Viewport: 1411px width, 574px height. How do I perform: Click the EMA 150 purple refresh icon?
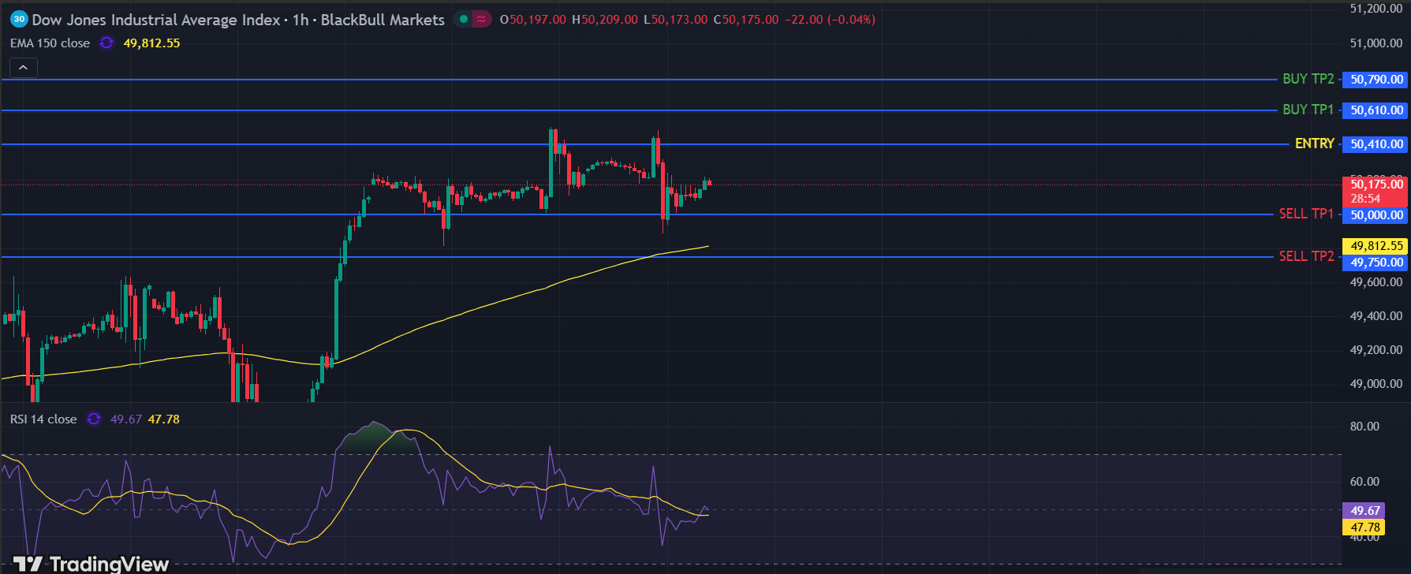pyautogui.click(x=106, y=43)
